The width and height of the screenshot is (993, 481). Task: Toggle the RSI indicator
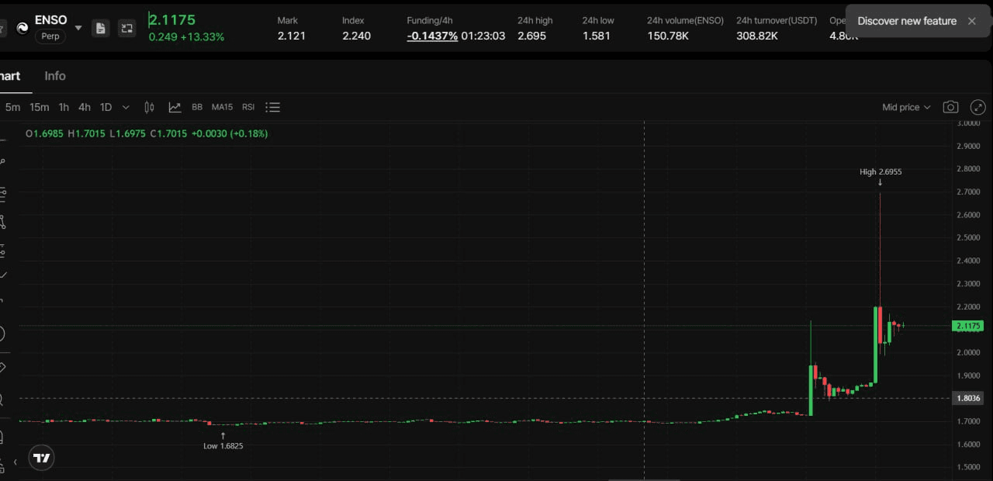click(x=248, y=107)
